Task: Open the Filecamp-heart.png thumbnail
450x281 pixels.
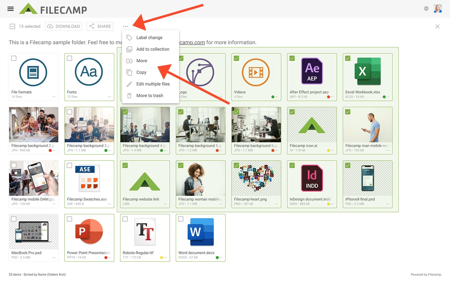Action: (256, 178)
